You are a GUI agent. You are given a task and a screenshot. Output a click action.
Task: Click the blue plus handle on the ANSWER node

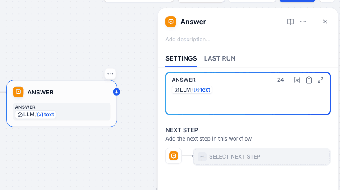tap(117, 92)
